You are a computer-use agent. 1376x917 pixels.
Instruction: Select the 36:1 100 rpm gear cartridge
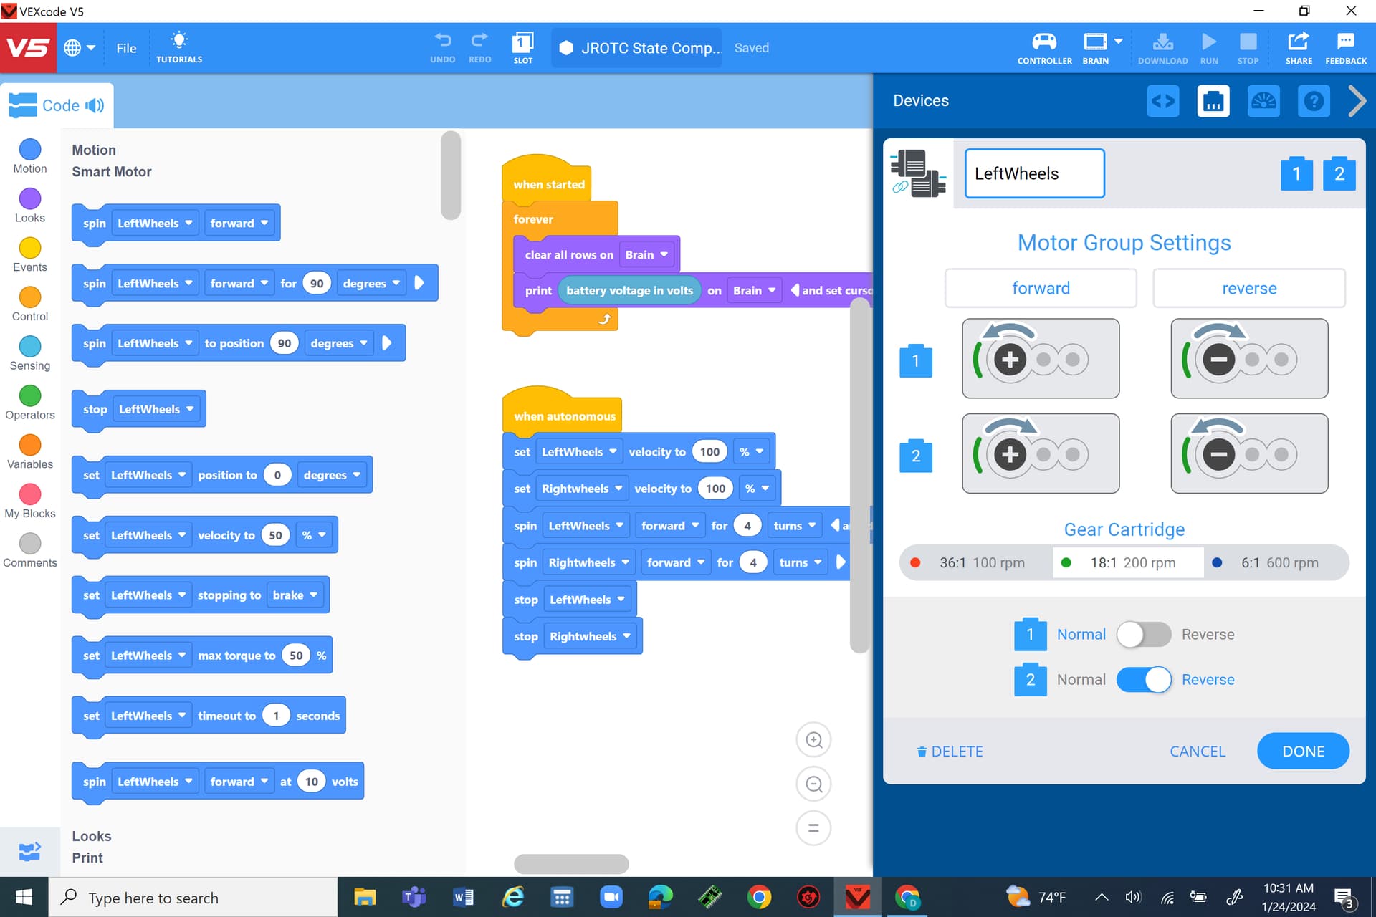(975, 563)
